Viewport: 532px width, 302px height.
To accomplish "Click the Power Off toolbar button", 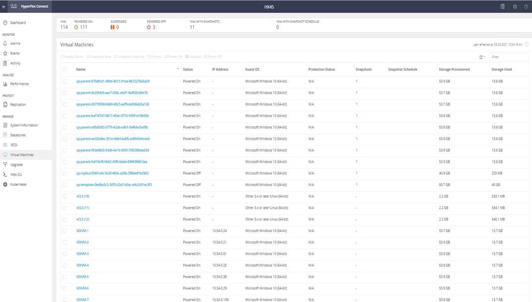I will (x=213, y=57).
